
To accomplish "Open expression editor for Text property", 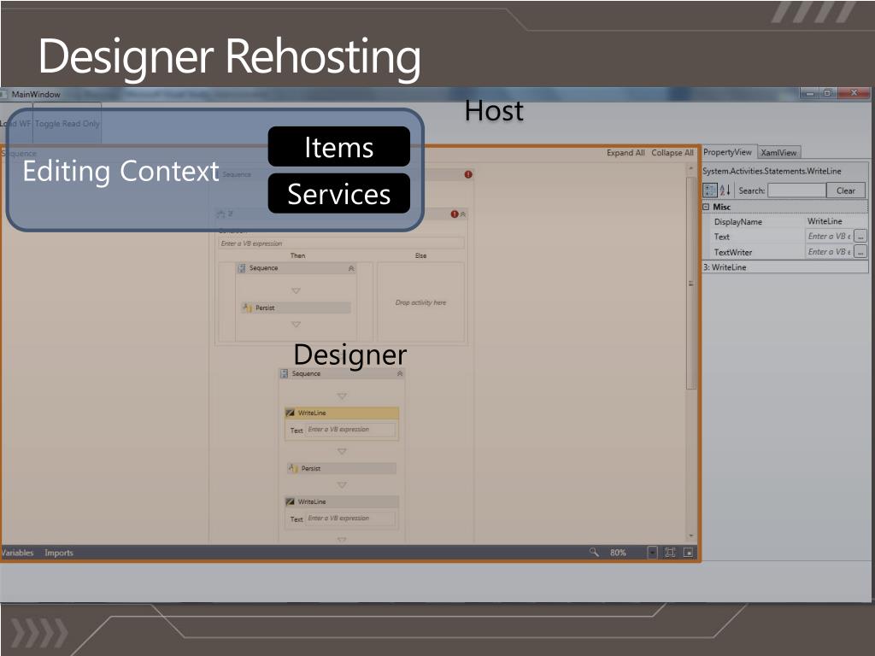I will tap(860, 237).
